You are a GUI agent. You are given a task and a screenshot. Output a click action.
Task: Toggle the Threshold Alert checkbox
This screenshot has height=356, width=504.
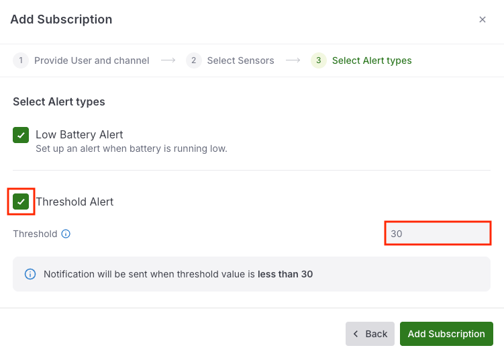click(x=21, y=202)
